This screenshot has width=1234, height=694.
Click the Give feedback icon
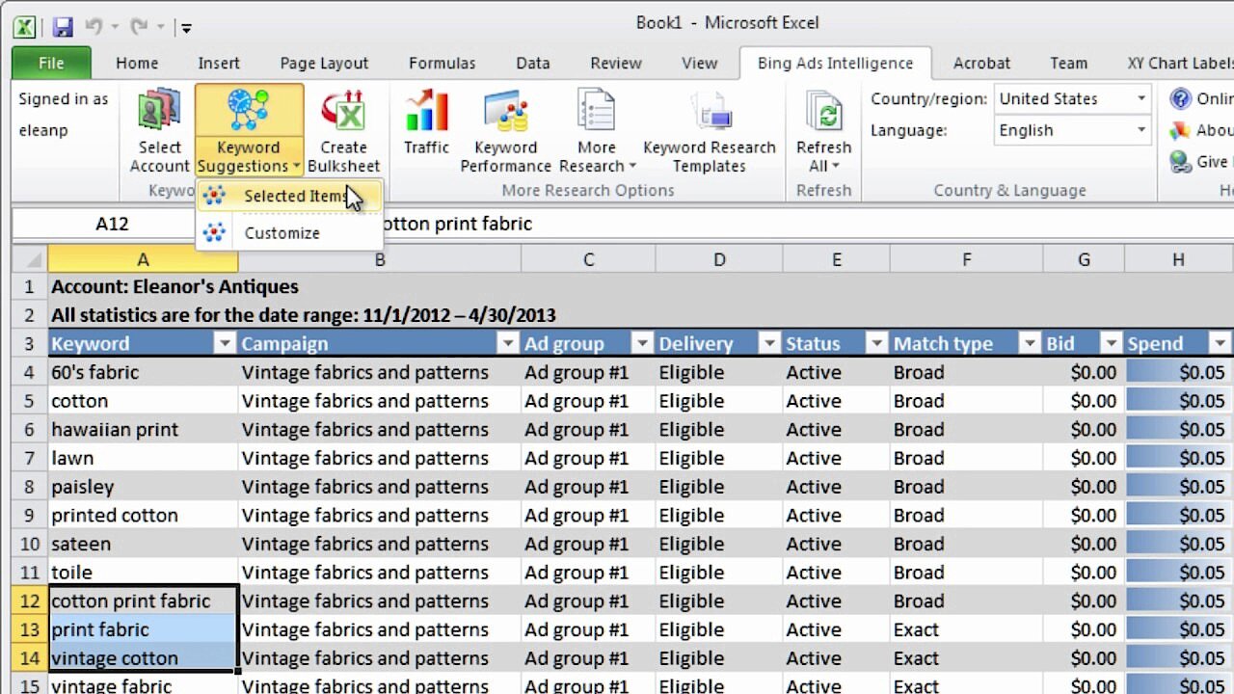[1180, 162]
